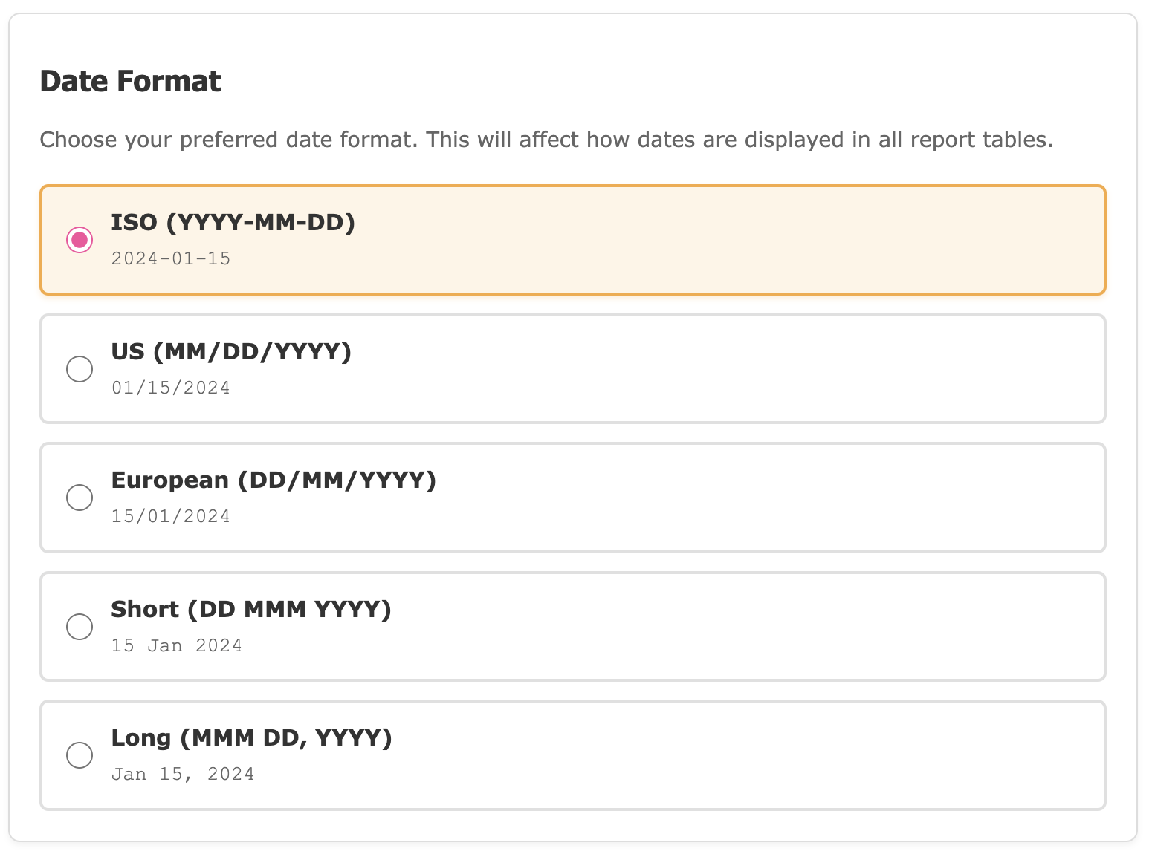The image size is (1152, 857).
Task: Select the European (DD/MM/YYYY) radio button
Action: coord(80,498)
